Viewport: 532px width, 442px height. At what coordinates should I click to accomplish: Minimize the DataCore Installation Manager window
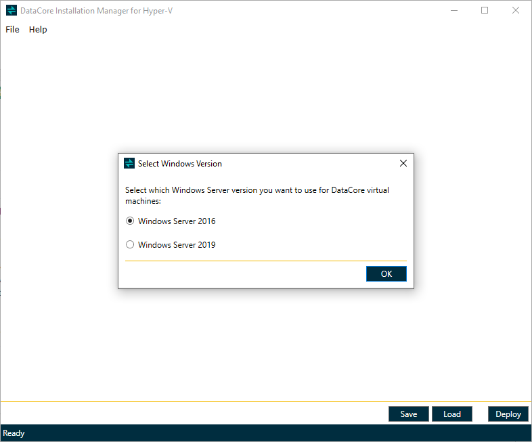(x=453, y=11)
